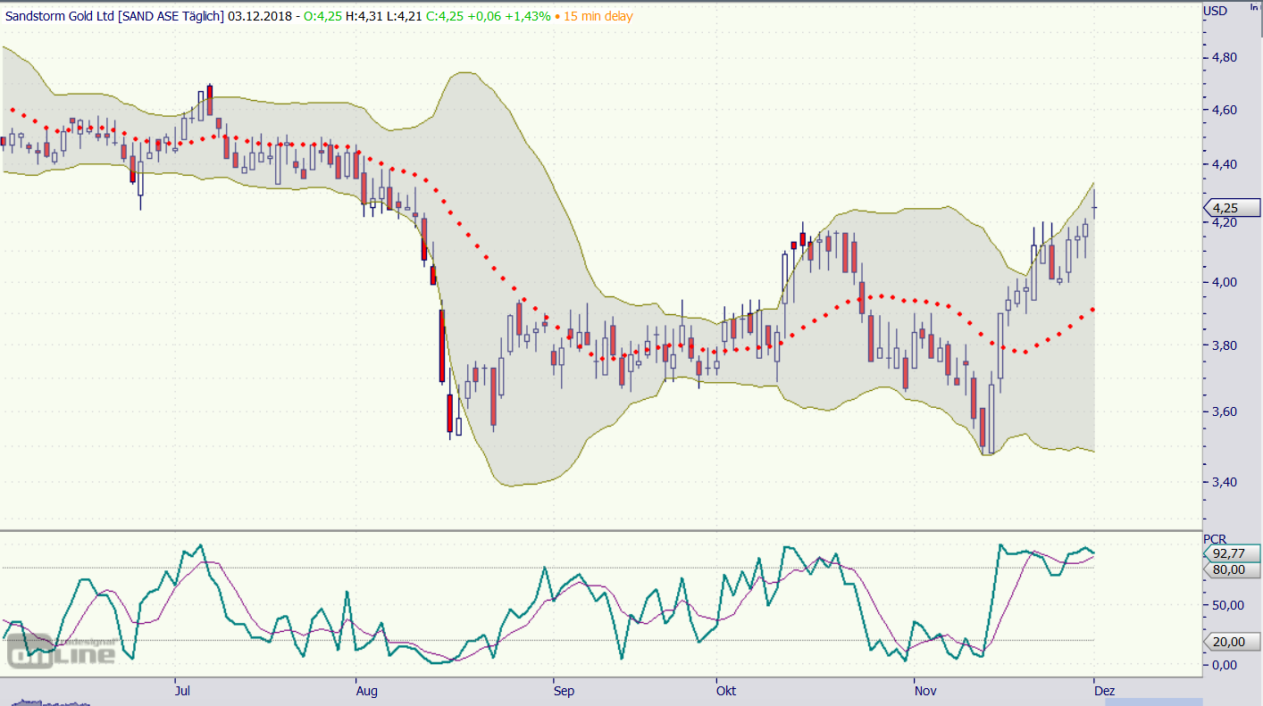Screen dimensions: 1263x706
Task: Click the chart title "Sandstorm Gold Ltd"
Action: click(x=61, y=16)
